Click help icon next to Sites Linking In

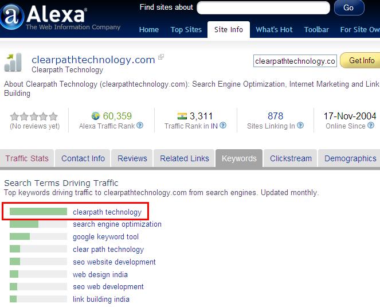tap(300, 126)
